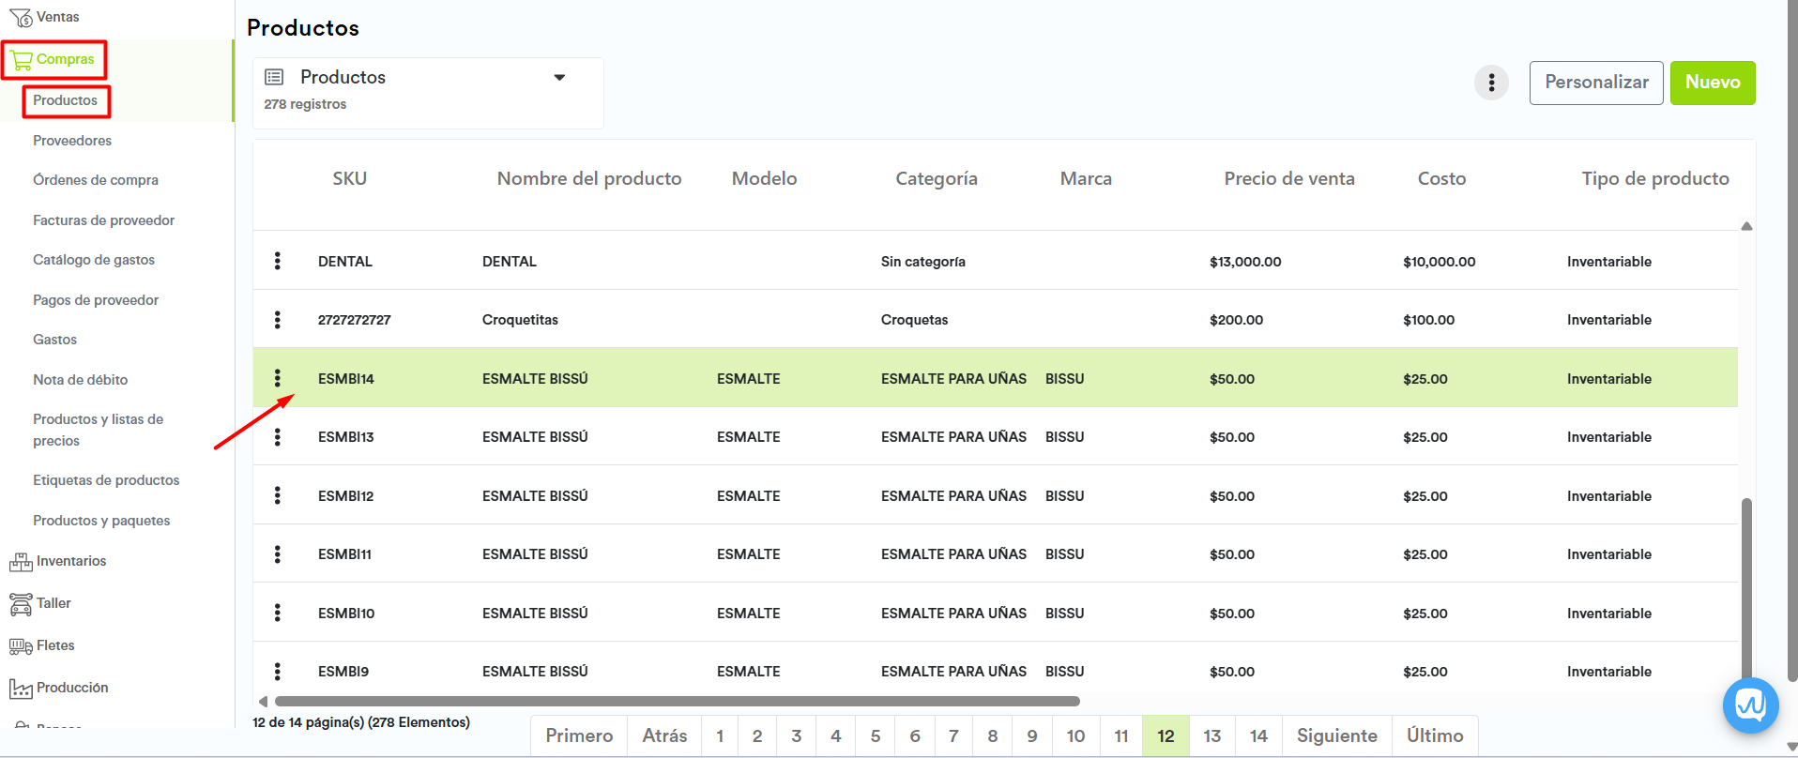The image size is (1798, 758).
Task: Go to page 13 in pagination
Action: click(1211, 736)
